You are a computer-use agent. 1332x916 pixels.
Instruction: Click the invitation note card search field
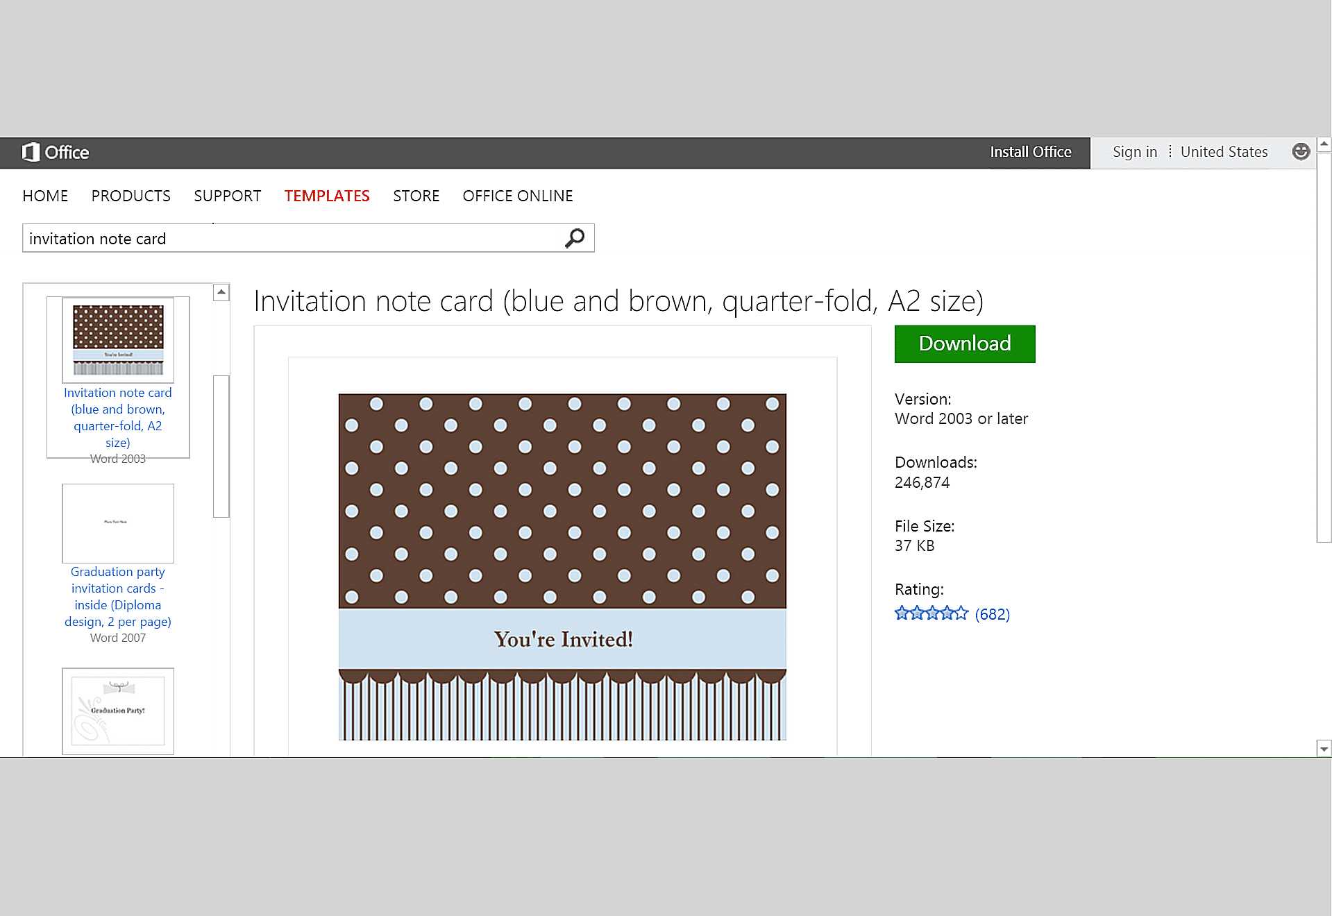292,239
